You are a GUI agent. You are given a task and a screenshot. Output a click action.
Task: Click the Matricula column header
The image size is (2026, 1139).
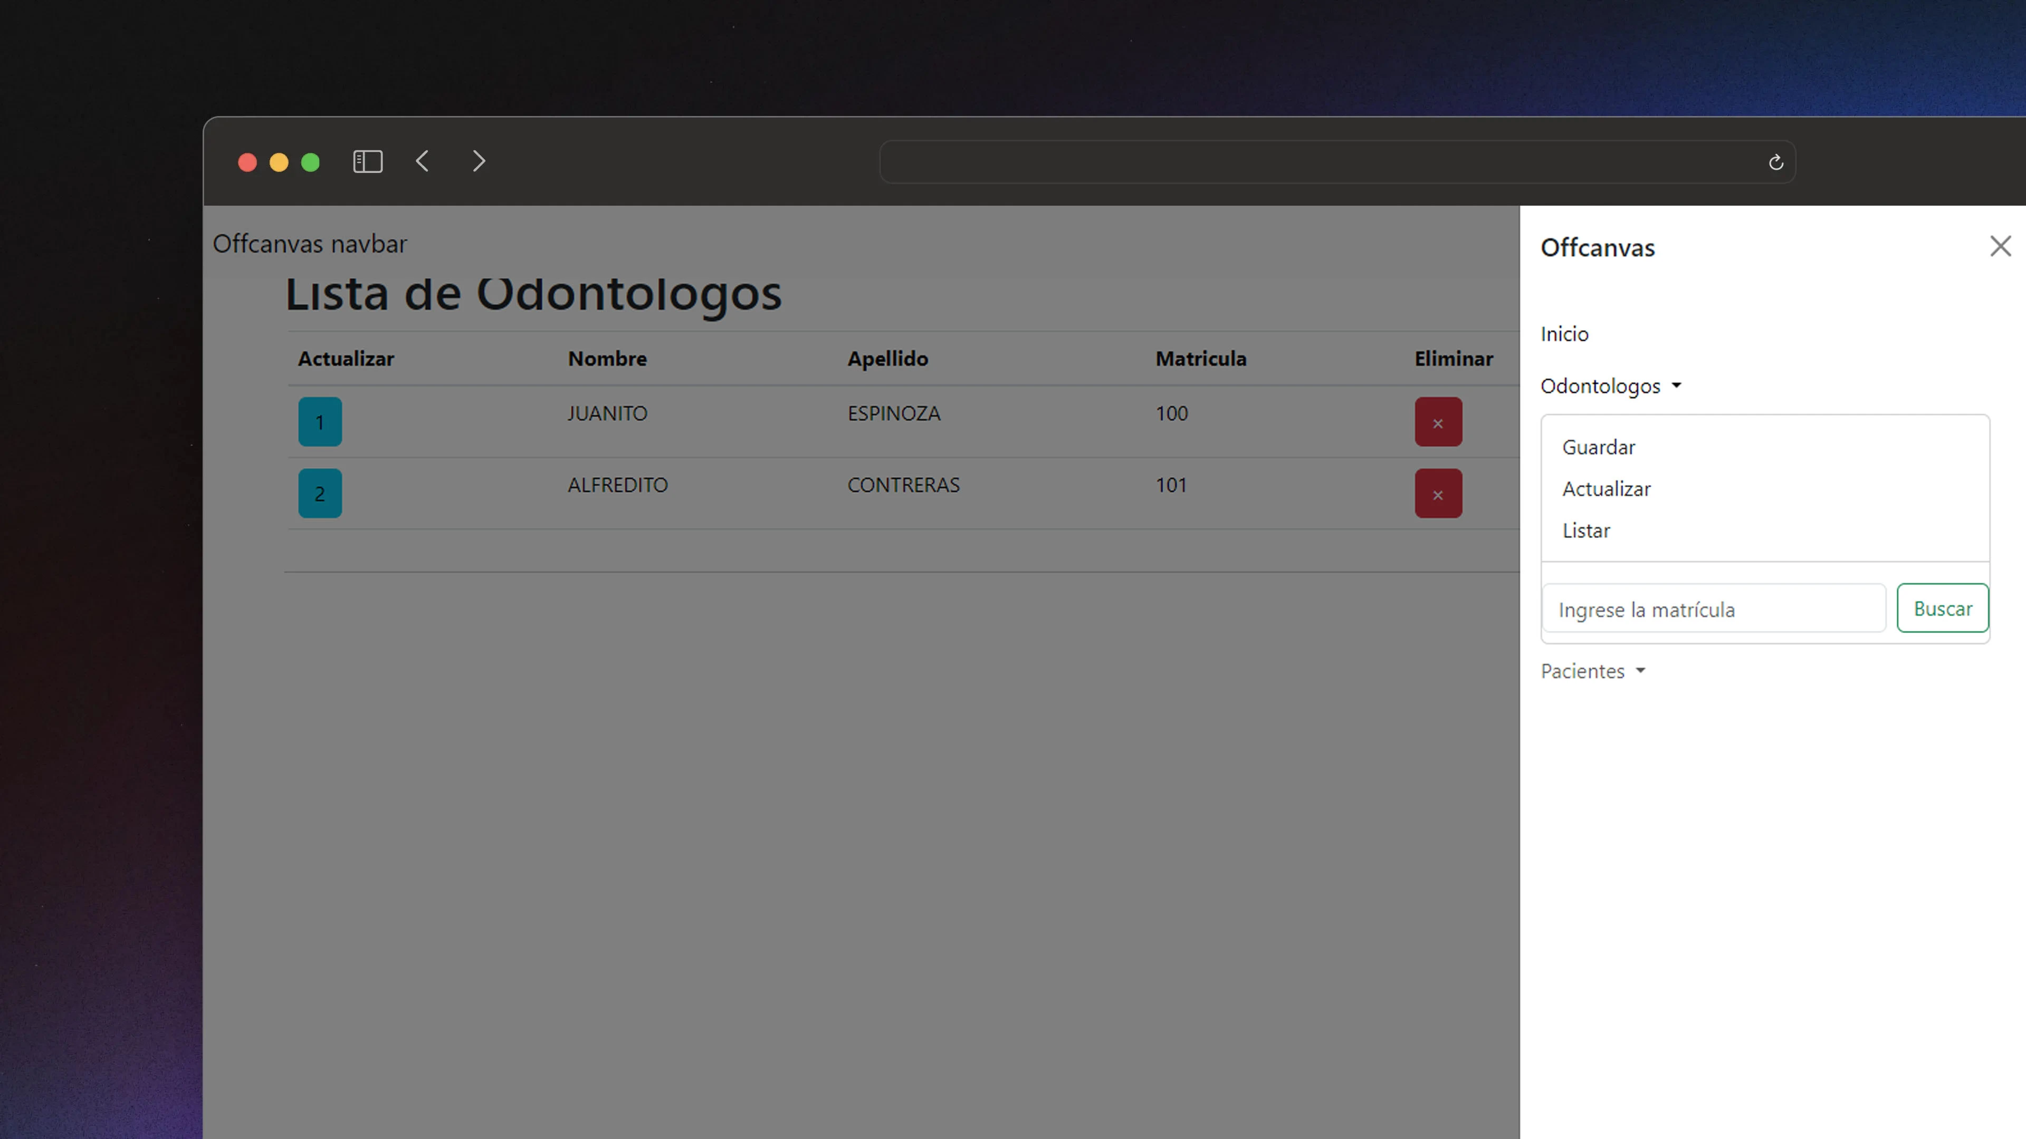(1200, 359)
